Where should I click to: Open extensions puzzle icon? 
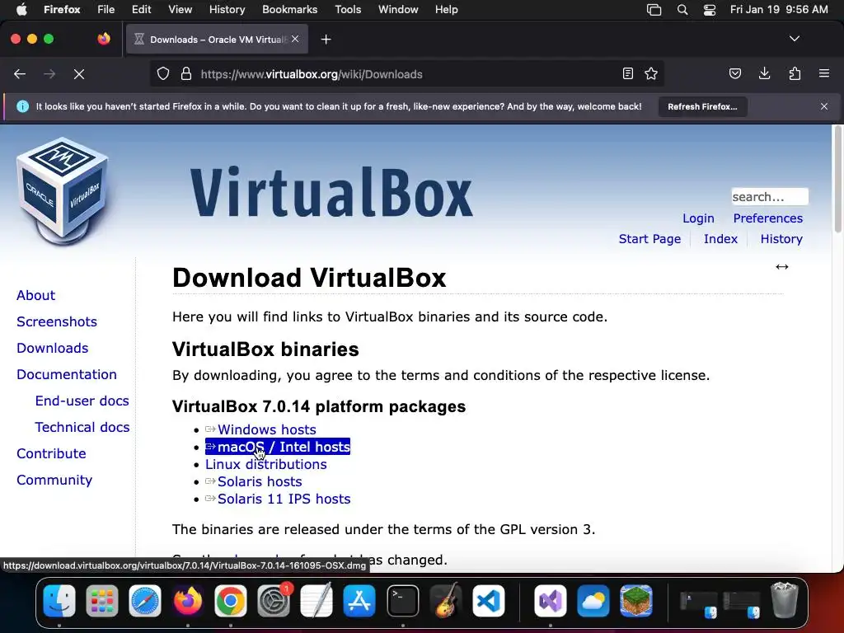795,73
